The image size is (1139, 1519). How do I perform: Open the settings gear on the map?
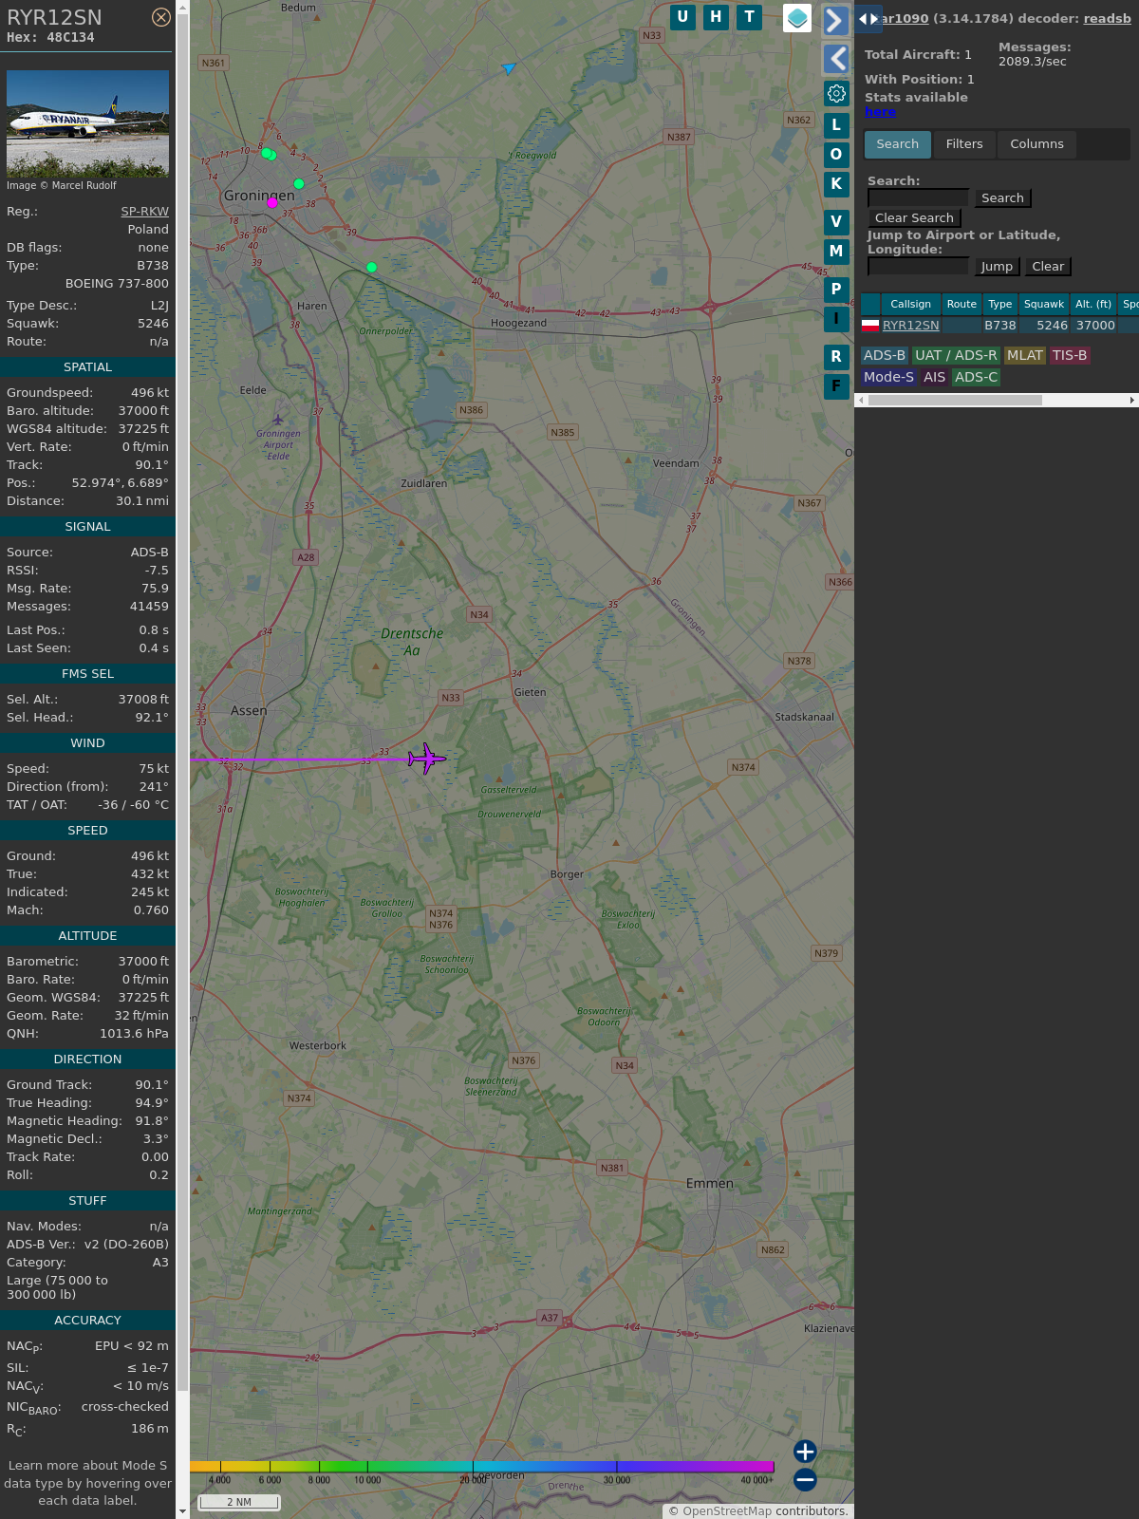coord(836,93)
